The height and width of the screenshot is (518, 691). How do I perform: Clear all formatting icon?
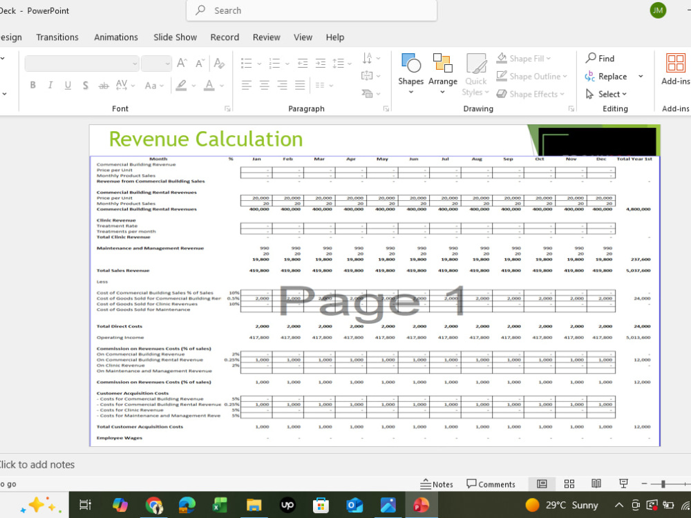[219, 64]
